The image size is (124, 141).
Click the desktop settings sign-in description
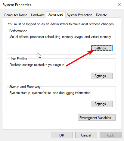(x=37, y=65)
